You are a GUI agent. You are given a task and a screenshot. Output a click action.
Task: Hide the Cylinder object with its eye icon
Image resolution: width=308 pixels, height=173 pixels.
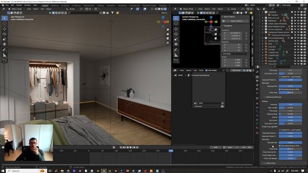click(298, 49)
